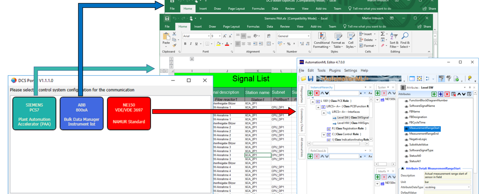
Task: Click the Cut scissors icon in Siemens PAA ribbon
Action: point(174,34)
